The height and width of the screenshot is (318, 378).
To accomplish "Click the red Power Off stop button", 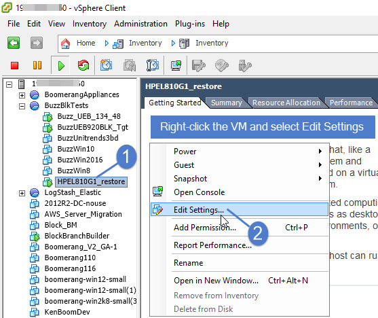I will pos(15,65).
